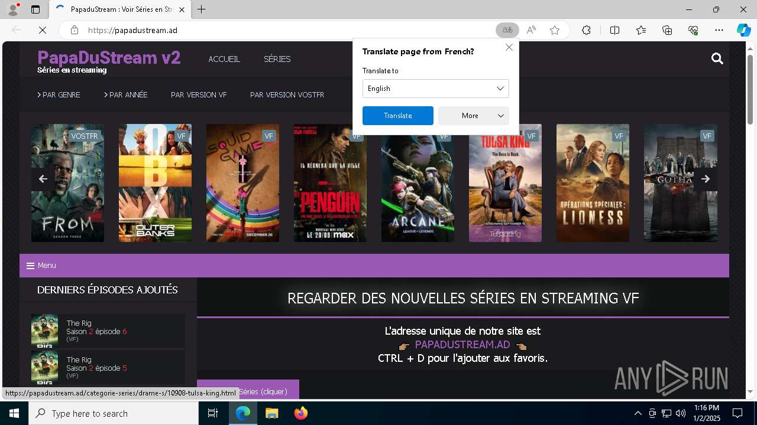This screenshot has height=425, width=757.
Task: Filter by PAR VERSION VOSTFR
Action: pos(287,94)
